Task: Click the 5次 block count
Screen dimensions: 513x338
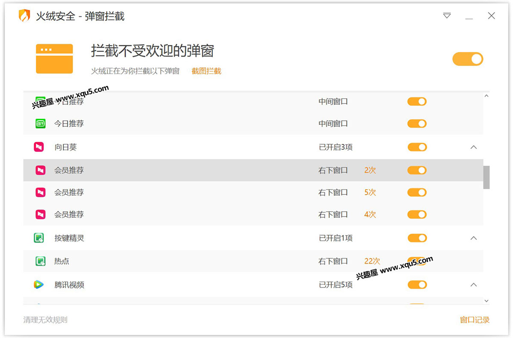Action: (x=370, y=193)
